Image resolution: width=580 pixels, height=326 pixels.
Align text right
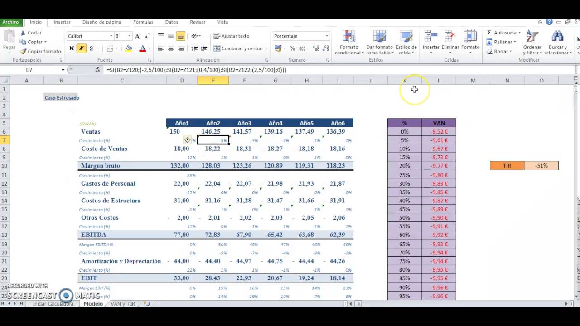point(181,48)
